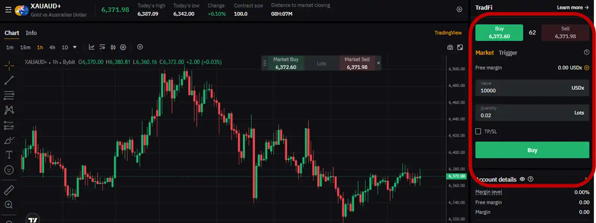This screenshot has height=223, width=596.
Task: Set the 15m timeframe
Action: click(25, 47)
